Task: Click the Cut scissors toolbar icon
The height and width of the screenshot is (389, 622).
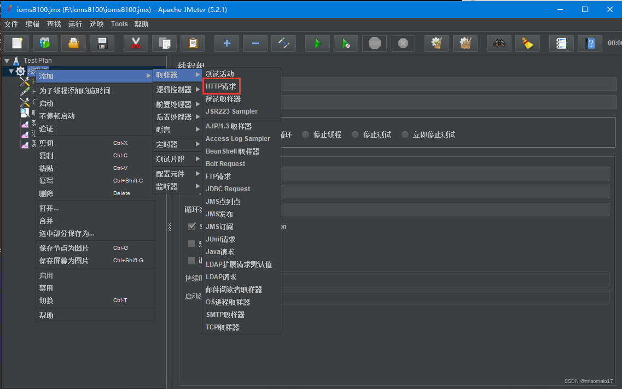Action: coord(136,43)
